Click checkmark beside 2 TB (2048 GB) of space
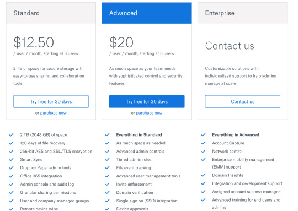This screenshot has width=298, height=211. (x=12, y=135)
